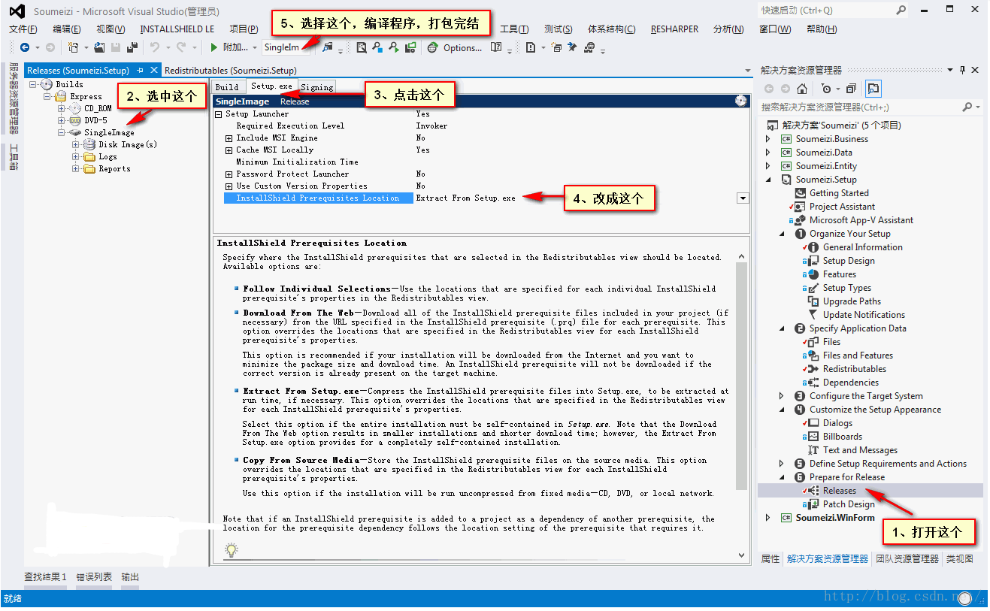The width and height of the screenshot is (990, 611).
Task: Open the 服务器资源管理器 side panel tab
Action: [x=13, y=98]
